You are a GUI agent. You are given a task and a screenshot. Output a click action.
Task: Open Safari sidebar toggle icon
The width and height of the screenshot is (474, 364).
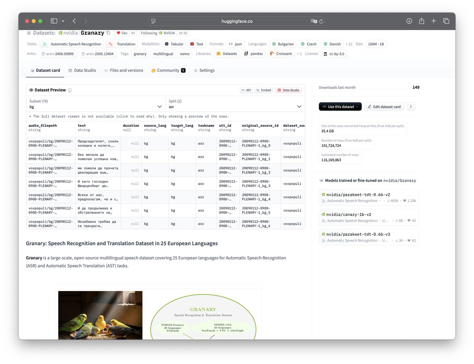click(x=54, y=21)
